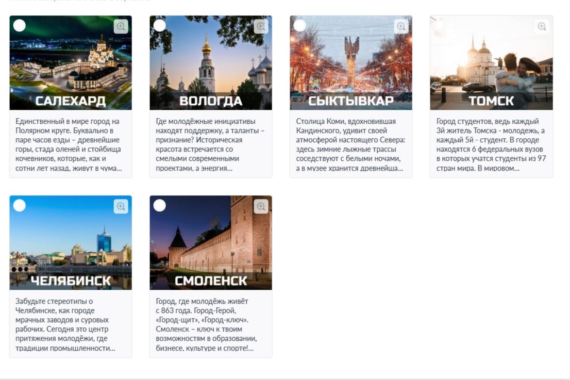
Task: Click magnifier icon on Челябинск card
Action: click(121, 206)
